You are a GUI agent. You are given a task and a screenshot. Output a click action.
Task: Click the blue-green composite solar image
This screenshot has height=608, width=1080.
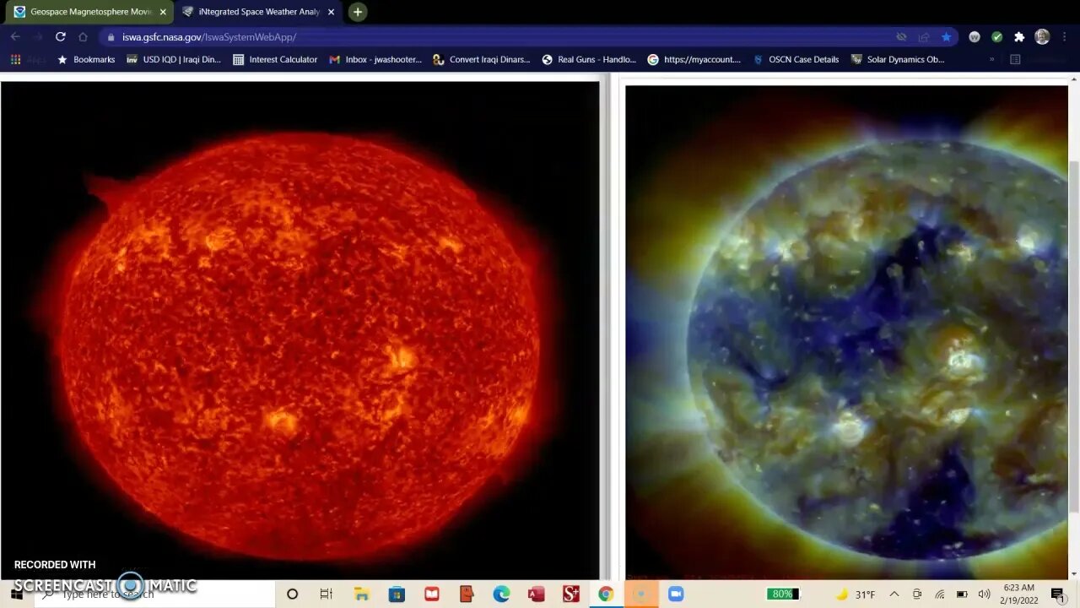[x=846, y=331]
